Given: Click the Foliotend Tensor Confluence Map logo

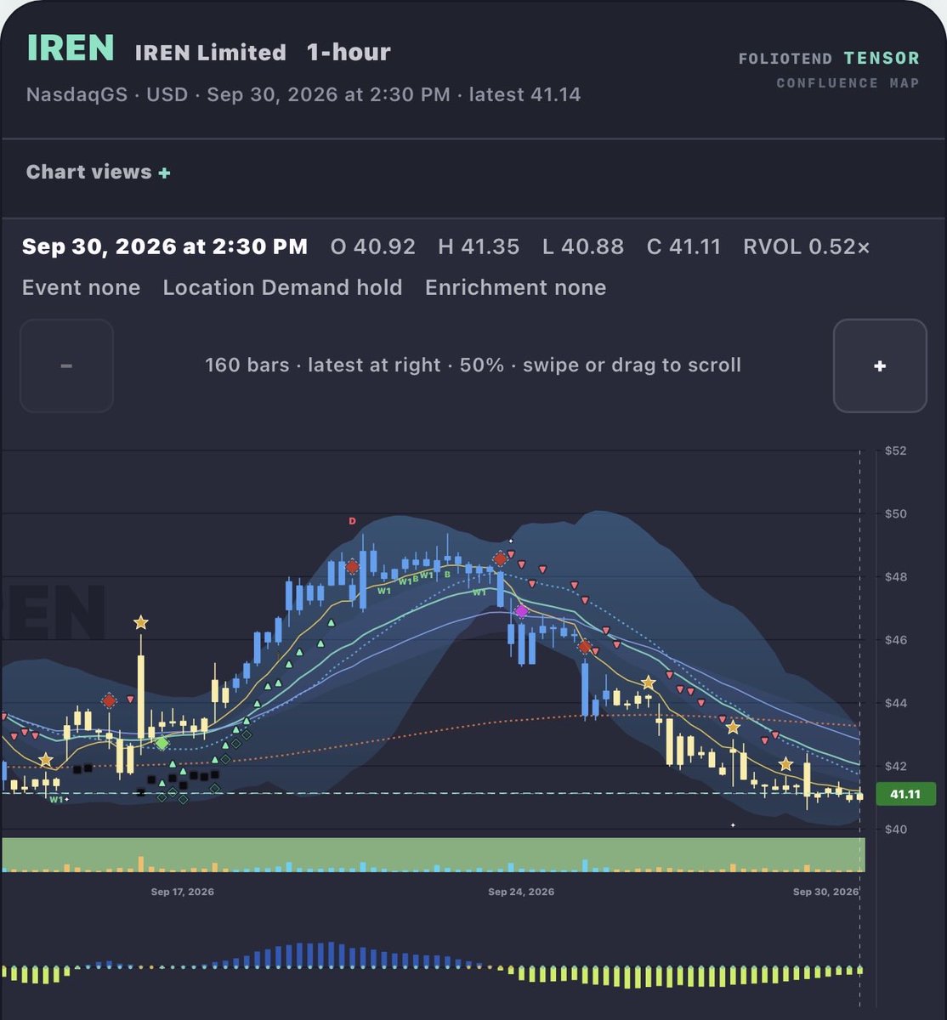Looking at the screenshot, I should pyautogui.click(x=830, y=70).
